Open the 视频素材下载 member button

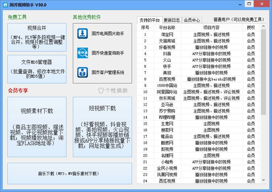(x=37, y=127)
